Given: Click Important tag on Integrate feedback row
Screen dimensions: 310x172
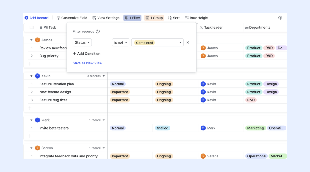Looking at the screenshot, I should (120, 156).
